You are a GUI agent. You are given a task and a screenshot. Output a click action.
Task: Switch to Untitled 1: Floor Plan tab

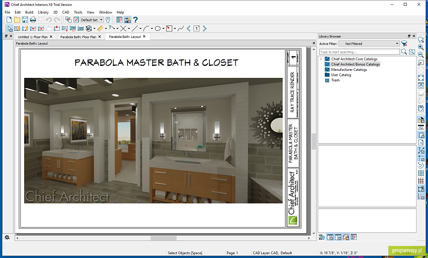[x=33, y=37]
